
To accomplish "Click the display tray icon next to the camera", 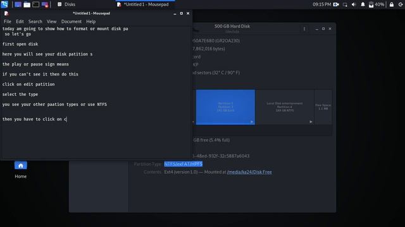I will coord(345,4).
